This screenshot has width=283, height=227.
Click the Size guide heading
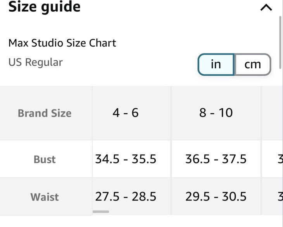[45, 7]
